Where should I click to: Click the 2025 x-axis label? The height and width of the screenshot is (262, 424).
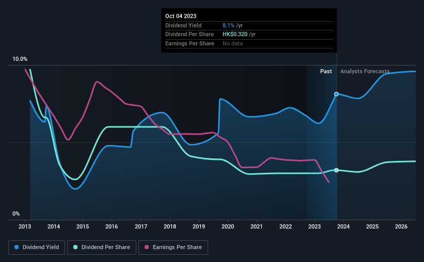point(372,226)
